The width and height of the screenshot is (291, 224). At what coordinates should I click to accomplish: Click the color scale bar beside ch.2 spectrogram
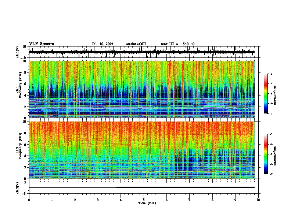266,154
